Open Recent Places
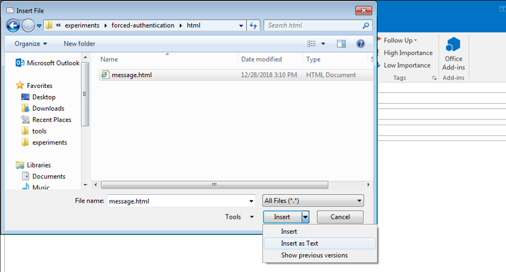Image resolution: width=506 pixels, height=272 pixels. tap(46, 120)
